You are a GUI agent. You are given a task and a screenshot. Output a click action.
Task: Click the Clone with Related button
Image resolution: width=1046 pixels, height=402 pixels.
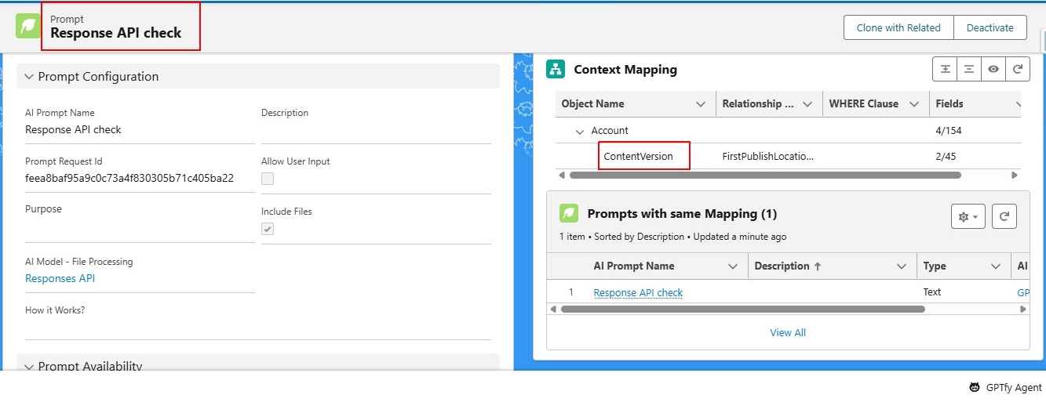pyautogui.click(x=898, y=27)
